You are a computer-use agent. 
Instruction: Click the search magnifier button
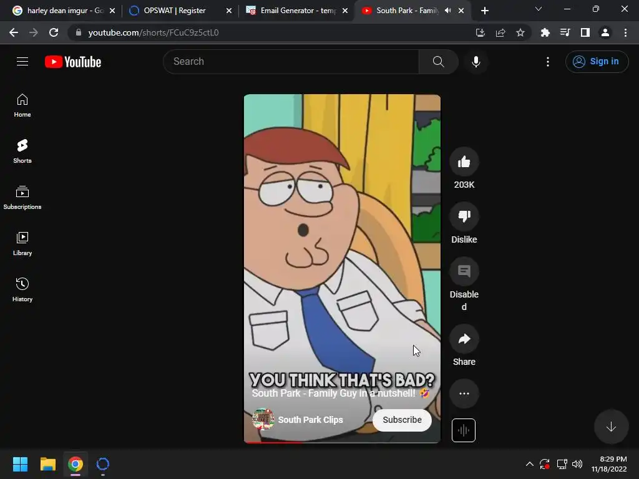tap(439, 62)
